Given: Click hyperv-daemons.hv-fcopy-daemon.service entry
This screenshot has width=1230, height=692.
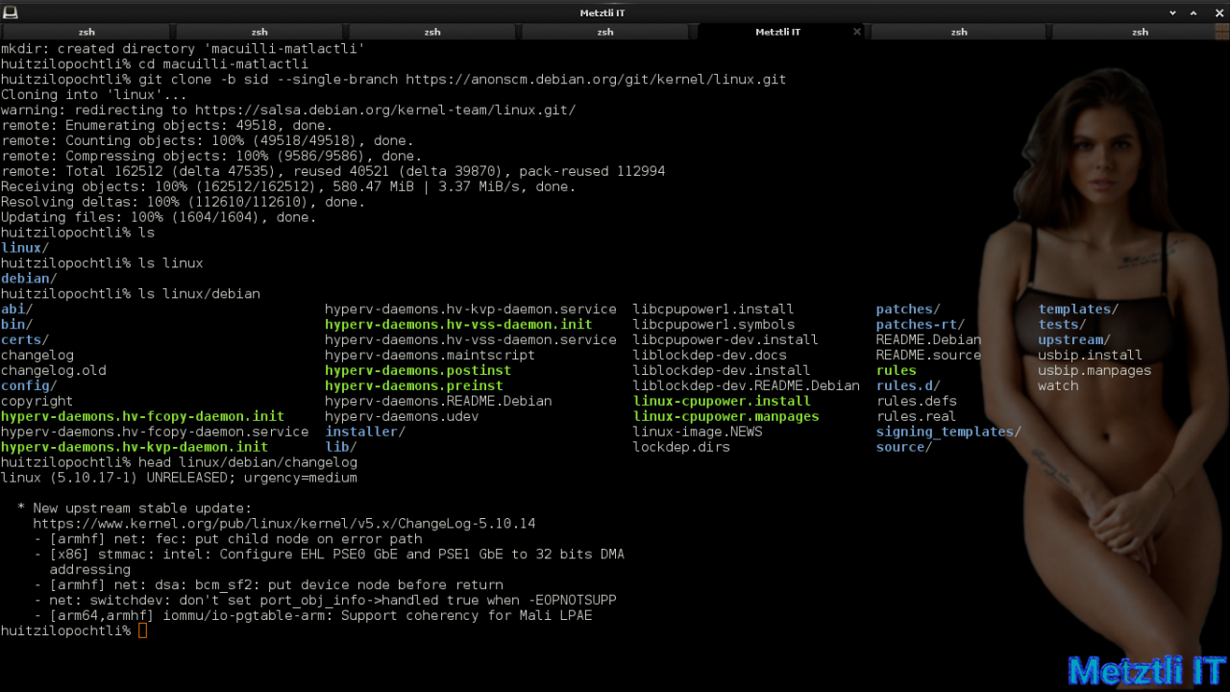Looking at the screenshot, I should pos(155,432).
